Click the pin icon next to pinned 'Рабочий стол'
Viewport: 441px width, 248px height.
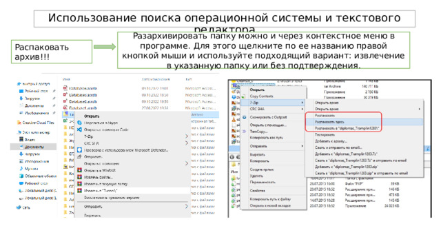[54, 91]
